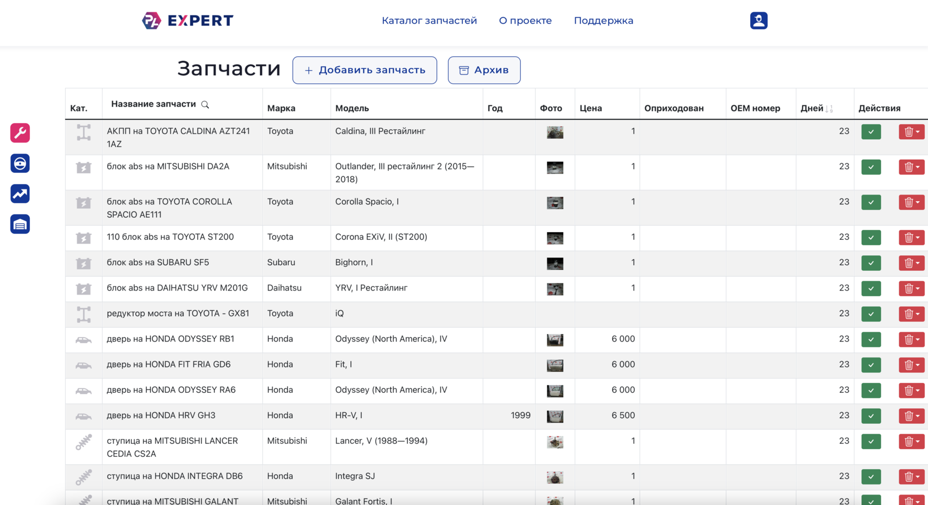Open delete dropdown for блок abs SUBARU SF5 row
928x505 pixels.
pos(911,263)
